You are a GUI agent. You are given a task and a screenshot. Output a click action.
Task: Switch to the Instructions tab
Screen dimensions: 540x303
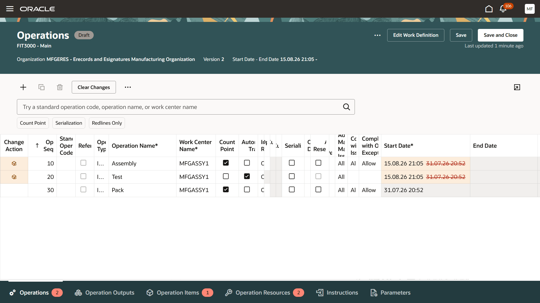pyautogui.click(x=337, y=293)
